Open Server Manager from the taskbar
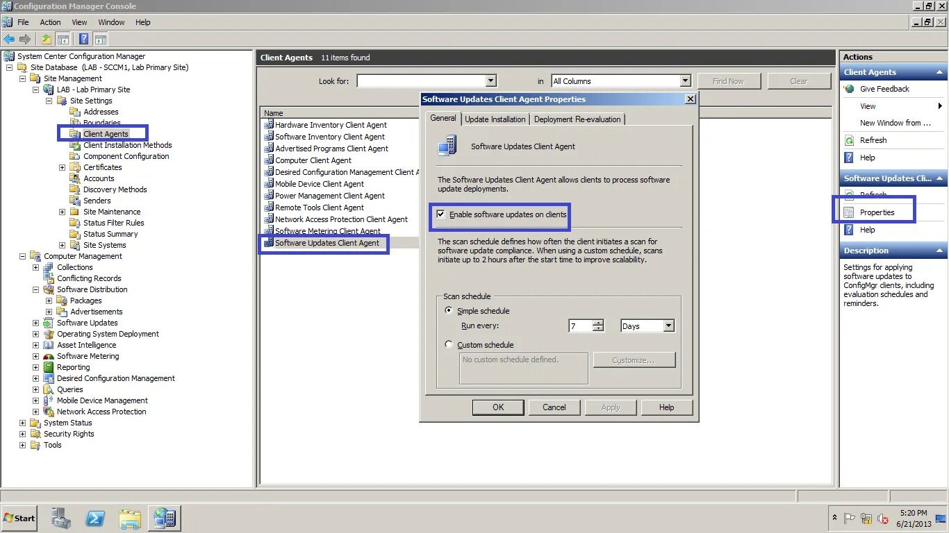949x533 pixels. [x=61, y=518]
